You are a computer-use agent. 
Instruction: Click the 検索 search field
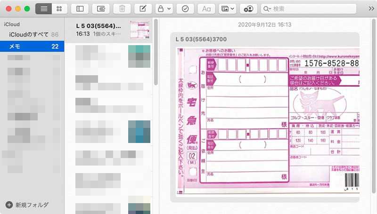(x=309, y=9)
